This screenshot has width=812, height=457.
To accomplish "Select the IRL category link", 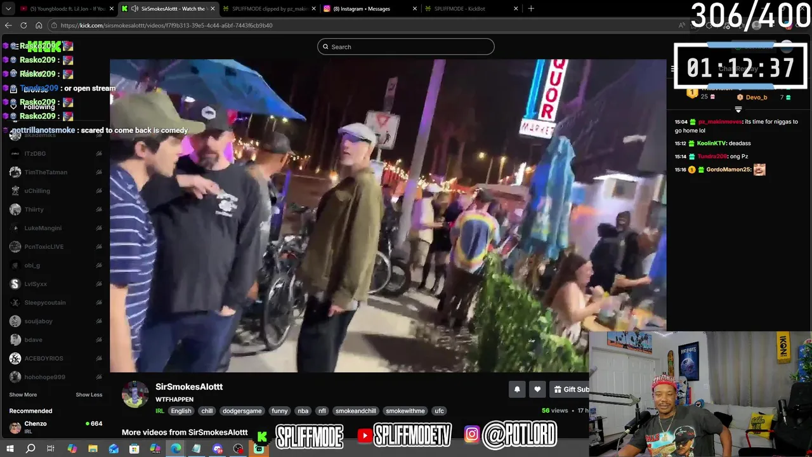I will (160, 411).
